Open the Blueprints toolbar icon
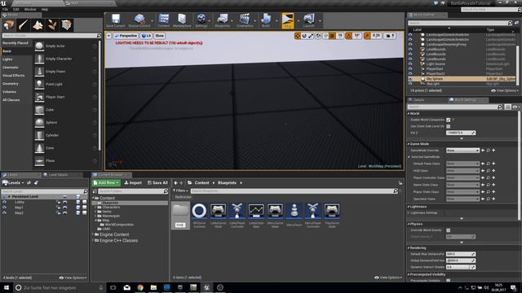Viewport: 522px width, 293px height. coord(223,20)
